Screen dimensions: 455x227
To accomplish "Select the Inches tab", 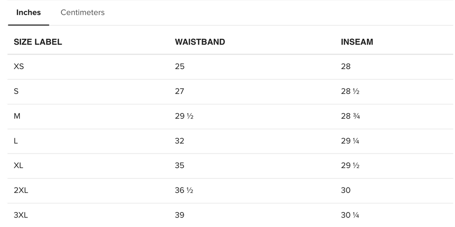I will coord(29,12).
